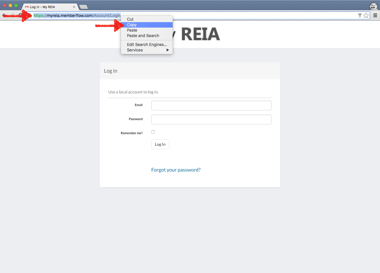
Task: Open a new tab with the new-tab button
Action: [x=83, y=7]
